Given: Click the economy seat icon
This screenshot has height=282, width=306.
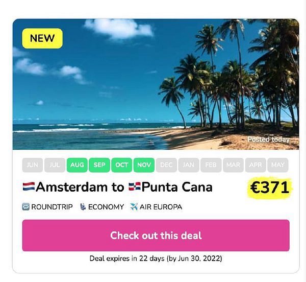Looking at the screenshot, I should (x=83, y=207).
